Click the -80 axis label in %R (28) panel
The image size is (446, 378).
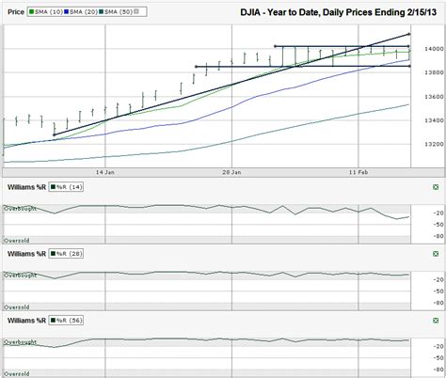click(x=438, y=303)
